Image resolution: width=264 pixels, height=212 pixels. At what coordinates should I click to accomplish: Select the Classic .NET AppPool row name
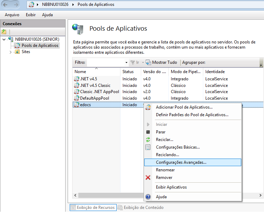tap(99, 92)
